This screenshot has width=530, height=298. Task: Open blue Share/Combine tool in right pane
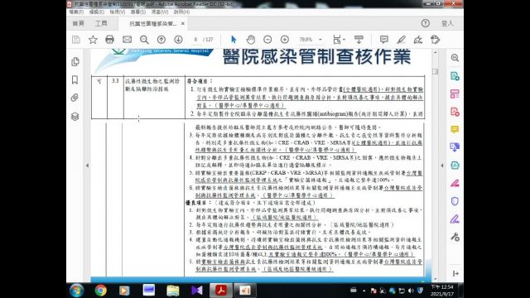[455, 147]
